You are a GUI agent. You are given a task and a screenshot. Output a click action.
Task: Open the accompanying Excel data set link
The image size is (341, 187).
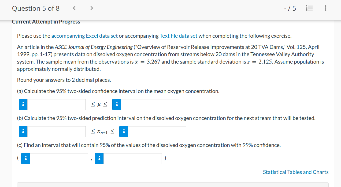click(84, 36)
